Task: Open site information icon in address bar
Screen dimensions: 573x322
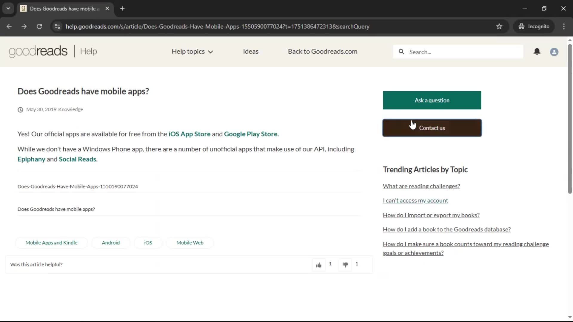Action: click(57, 26)
